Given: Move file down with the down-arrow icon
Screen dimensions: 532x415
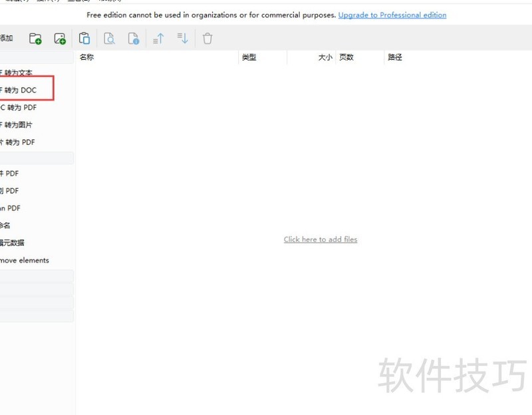Looking at the screenshot, I should pos(183,39).
